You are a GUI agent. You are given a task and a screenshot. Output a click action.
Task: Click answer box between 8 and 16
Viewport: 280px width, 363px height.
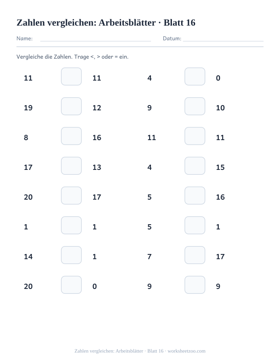click(x=71, y=136)
